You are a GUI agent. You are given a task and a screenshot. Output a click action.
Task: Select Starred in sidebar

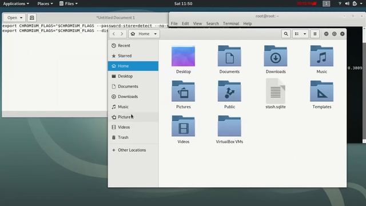click(133, 56)
